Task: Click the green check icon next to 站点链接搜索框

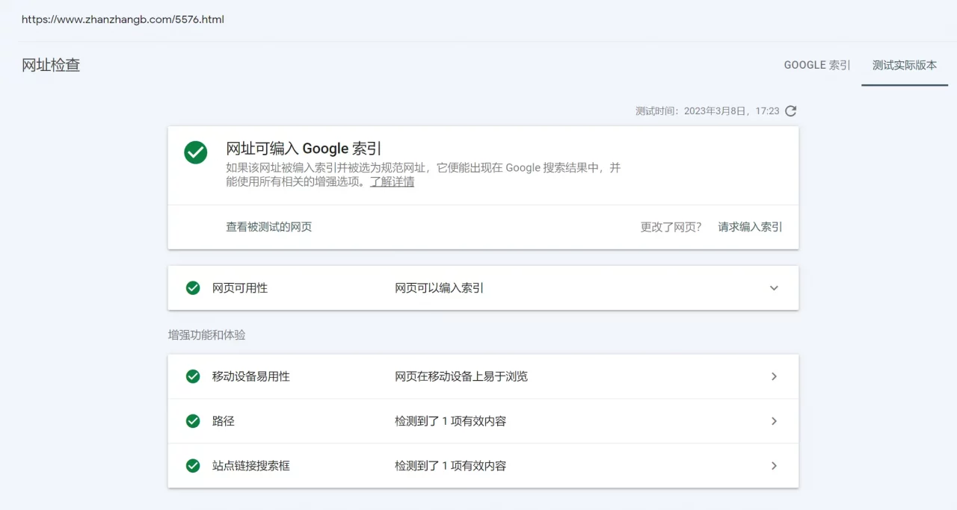Action: (193, 466)
